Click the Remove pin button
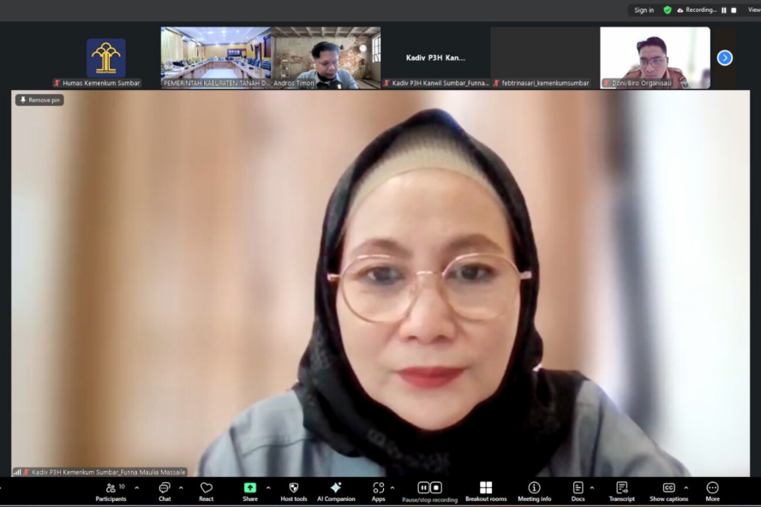 39,100
